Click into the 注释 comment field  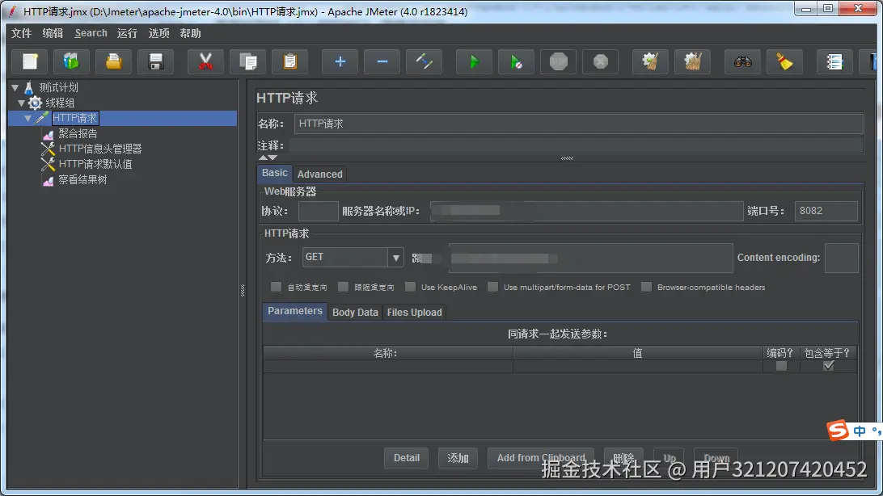577,145
